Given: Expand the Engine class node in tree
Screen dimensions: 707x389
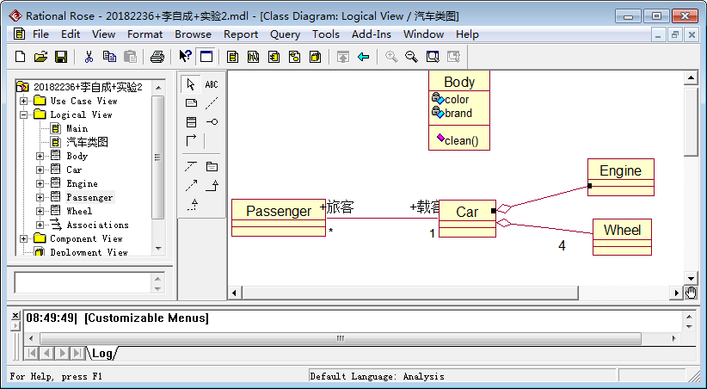Looking at the screenshot, I should pyautogui.click(x=40, y=183).
